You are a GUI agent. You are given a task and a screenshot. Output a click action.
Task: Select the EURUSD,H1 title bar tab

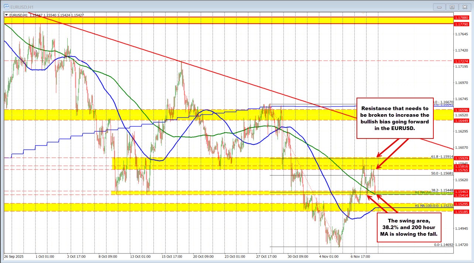[22, 7]
